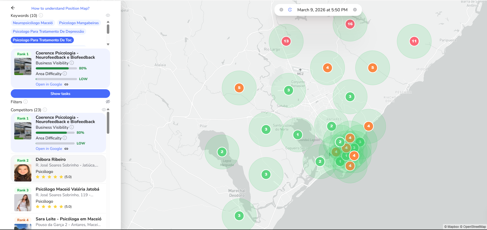Click Valéria Jatobá profile photo
Screen dimensions: 487x230
(x=23, y=203)
